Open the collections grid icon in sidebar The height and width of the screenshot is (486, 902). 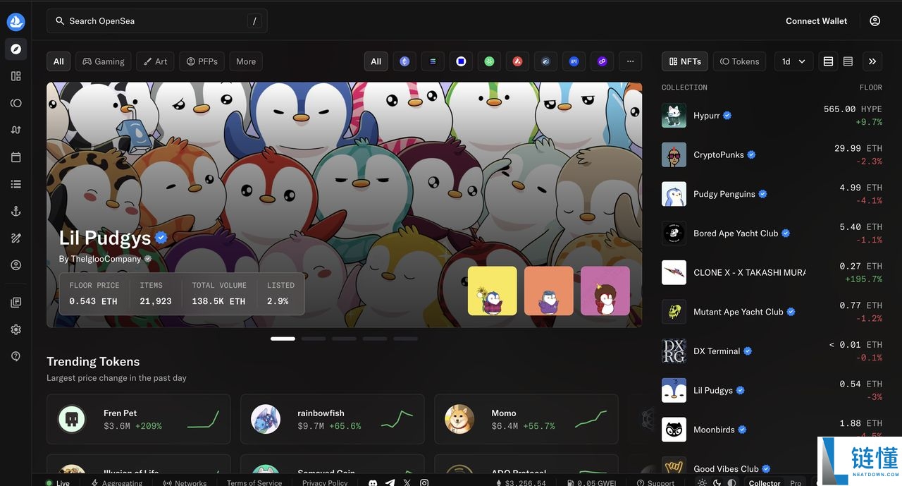[x=16, y=76]
